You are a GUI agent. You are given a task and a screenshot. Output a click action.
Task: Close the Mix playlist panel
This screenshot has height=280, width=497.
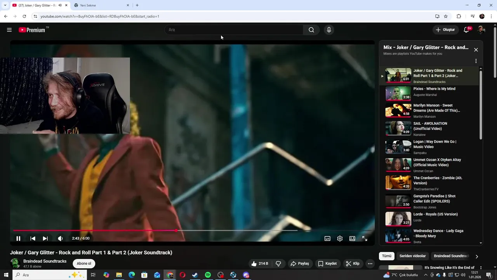point(476,50)
